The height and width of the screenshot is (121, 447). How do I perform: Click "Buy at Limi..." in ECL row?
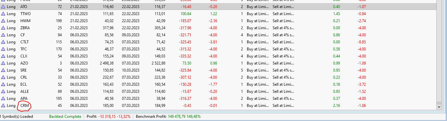258,84
